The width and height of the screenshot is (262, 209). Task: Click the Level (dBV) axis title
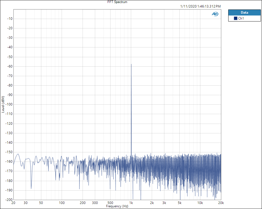click(x=3, y=104)
